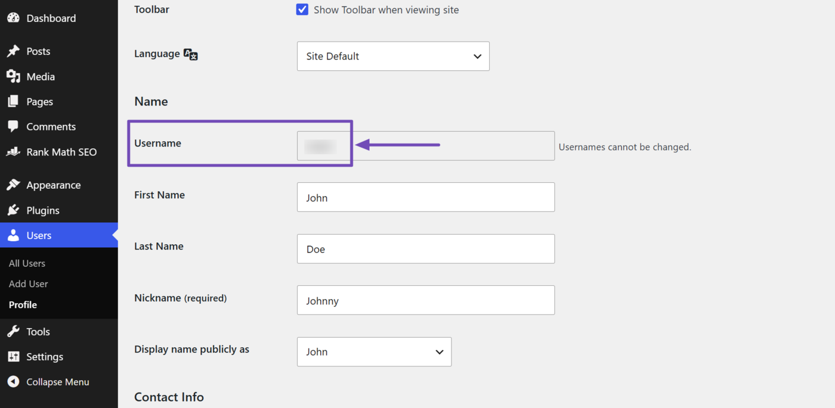The width and height of the screenshot is (835, 408).
Task: Click the Rank Math SEO icon
Action: (13, 152)
